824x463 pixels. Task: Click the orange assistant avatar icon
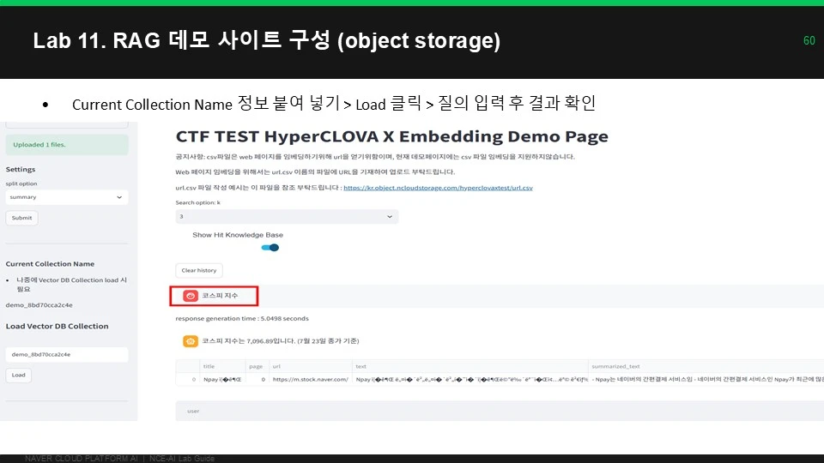tap(191, 341)
